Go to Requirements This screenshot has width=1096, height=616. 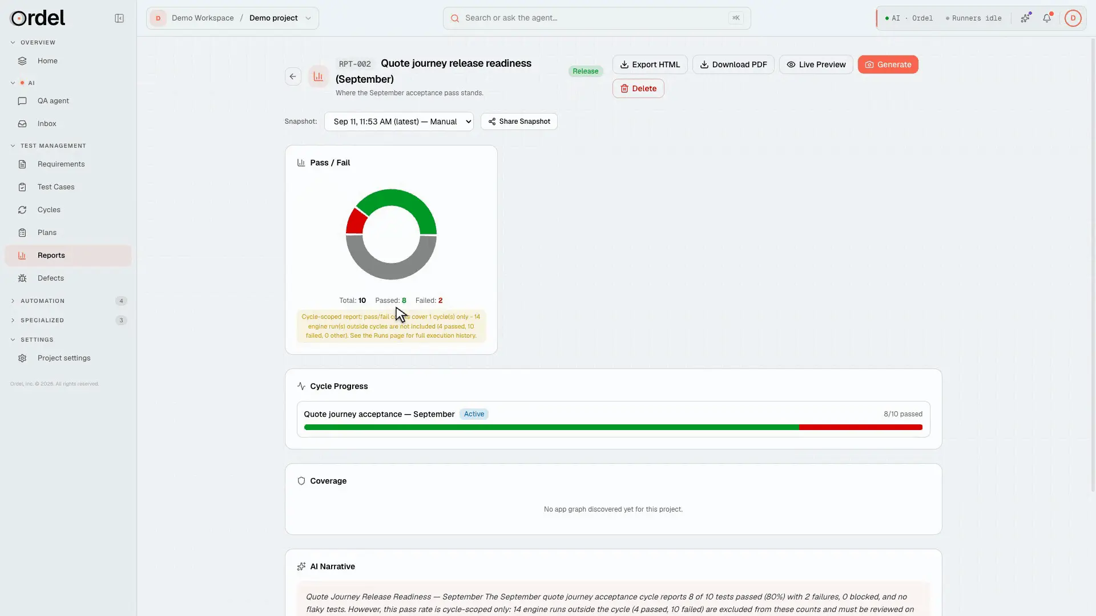click(x=68, y=164)
